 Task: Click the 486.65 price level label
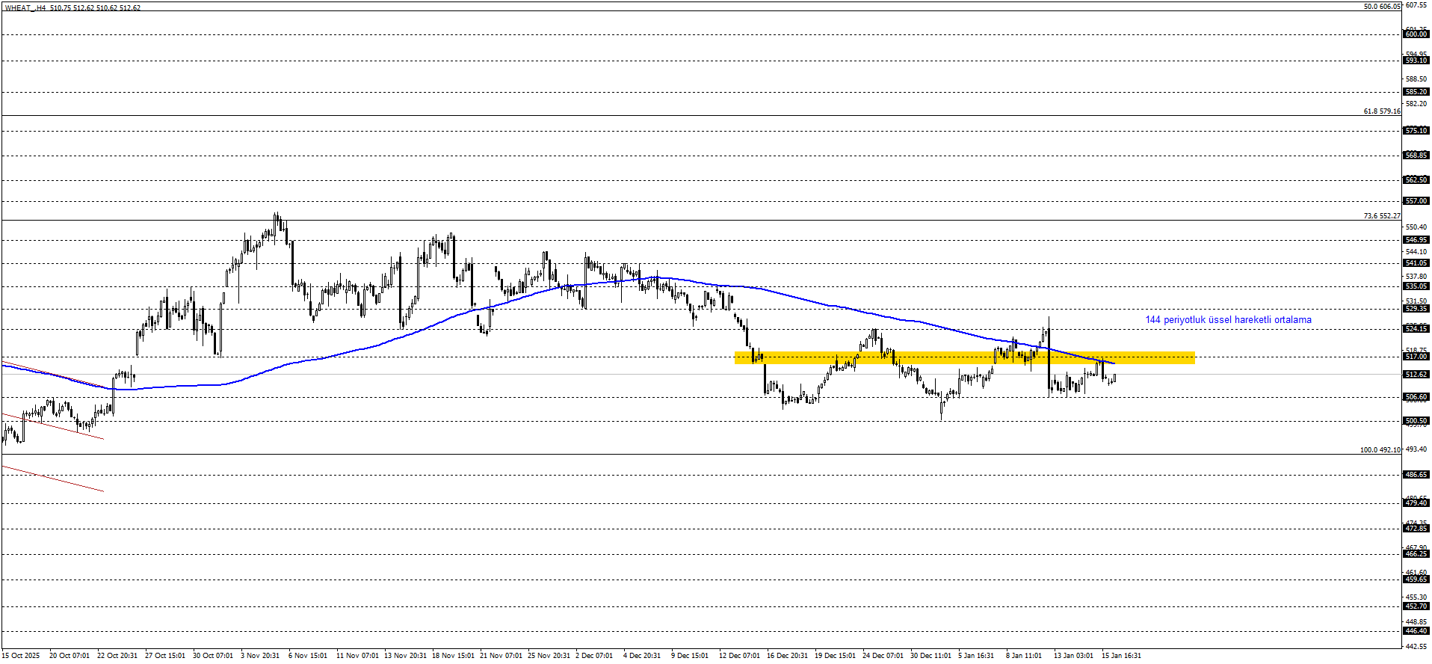1416,475
